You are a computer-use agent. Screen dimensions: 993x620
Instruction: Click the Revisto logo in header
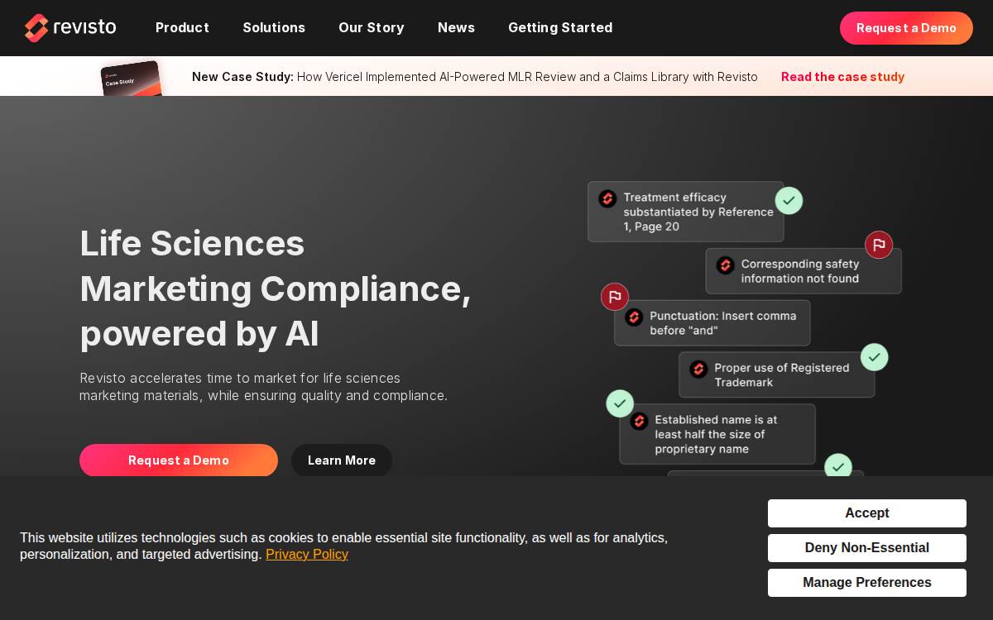[x=70, y=27]
